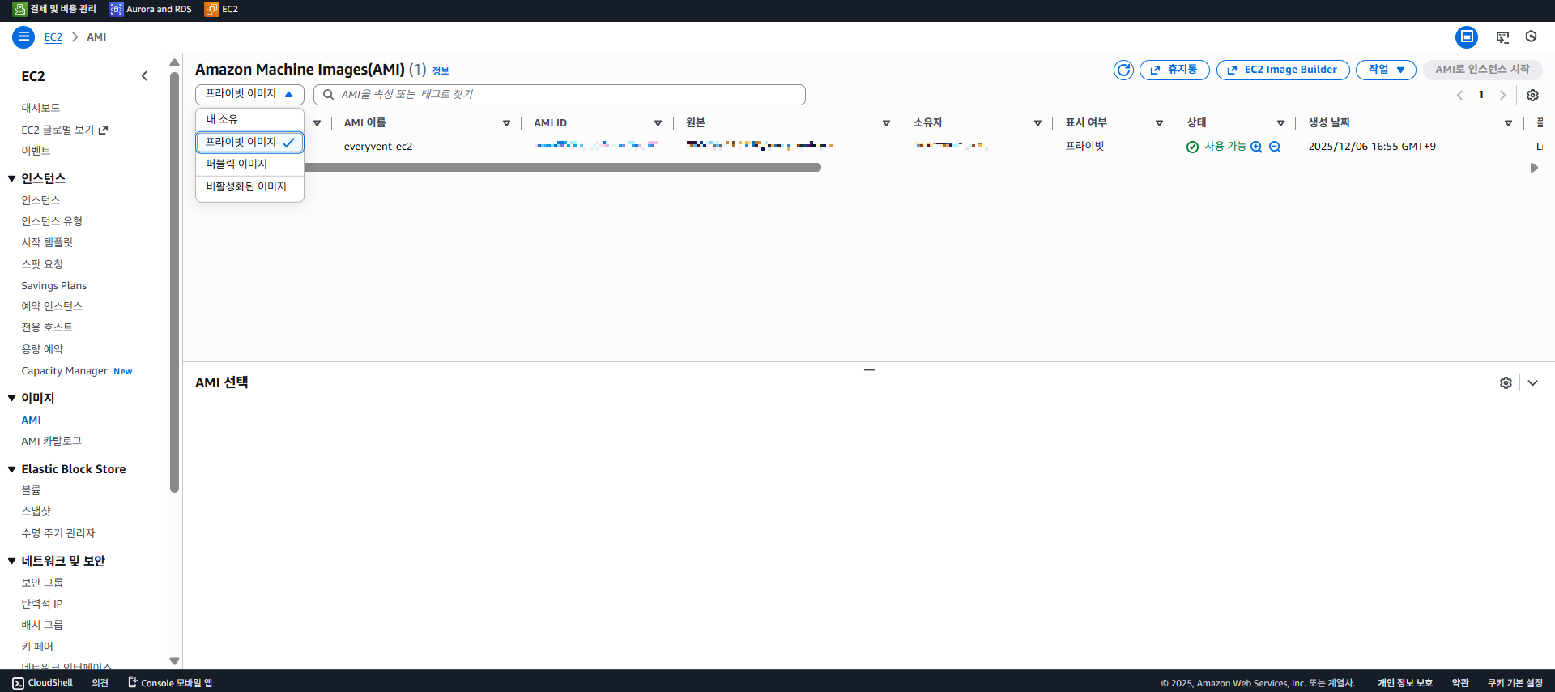Open 키 페어 in the sidebar
Image resolution: width=1555 pixels, height=692 pixels.
36,647
